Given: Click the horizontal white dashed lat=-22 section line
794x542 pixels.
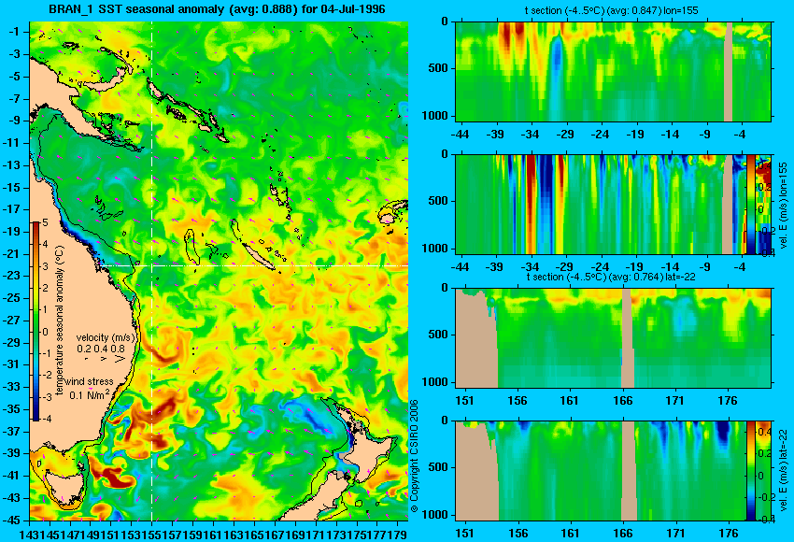Looking at the screenshot, I should (253, 265).
